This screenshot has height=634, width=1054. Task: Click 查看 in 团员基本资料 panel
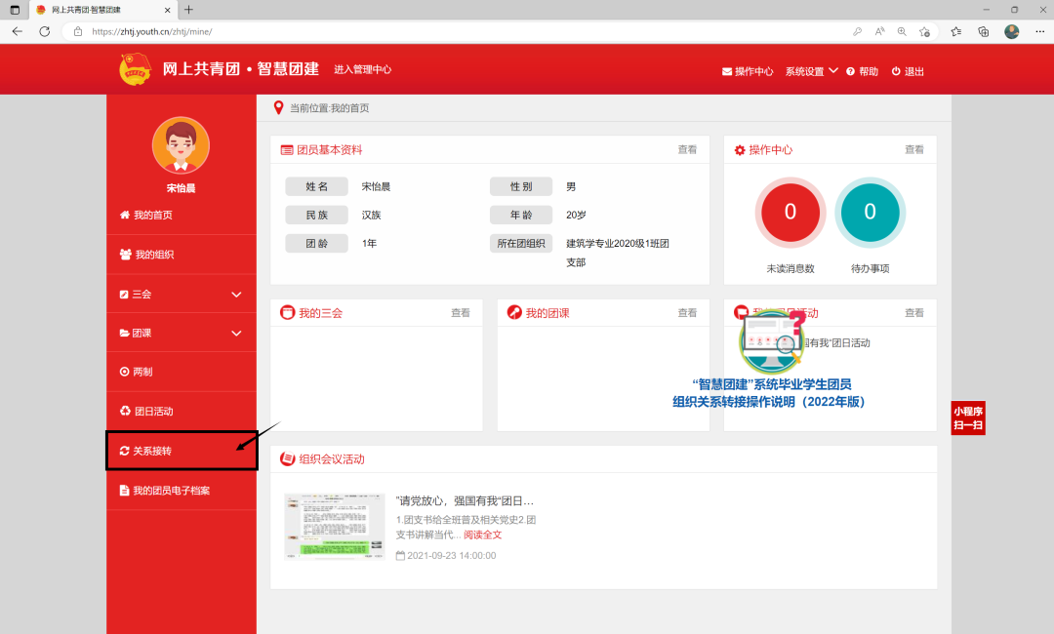tap(687, 149)
